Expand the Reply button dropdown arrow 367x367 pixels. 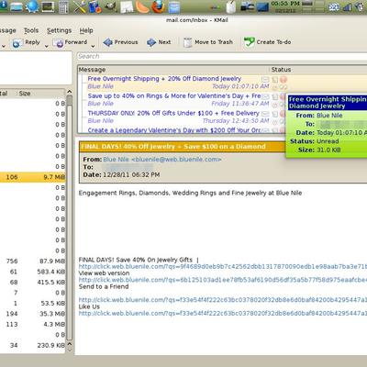(x=47, y=47)
